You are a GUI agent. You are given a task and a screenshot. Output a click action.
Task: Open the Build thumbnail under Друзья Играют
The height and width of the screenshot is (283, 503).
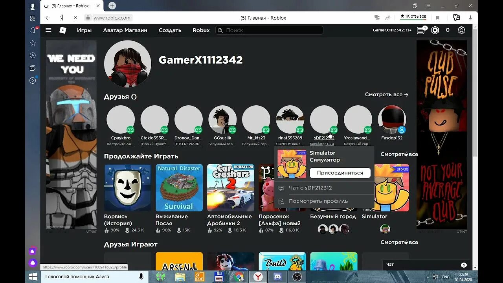coord(282,261)
